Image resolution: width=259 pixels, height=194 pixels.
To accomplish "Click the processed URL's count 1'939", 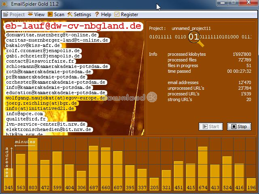I will coord(246,94).
